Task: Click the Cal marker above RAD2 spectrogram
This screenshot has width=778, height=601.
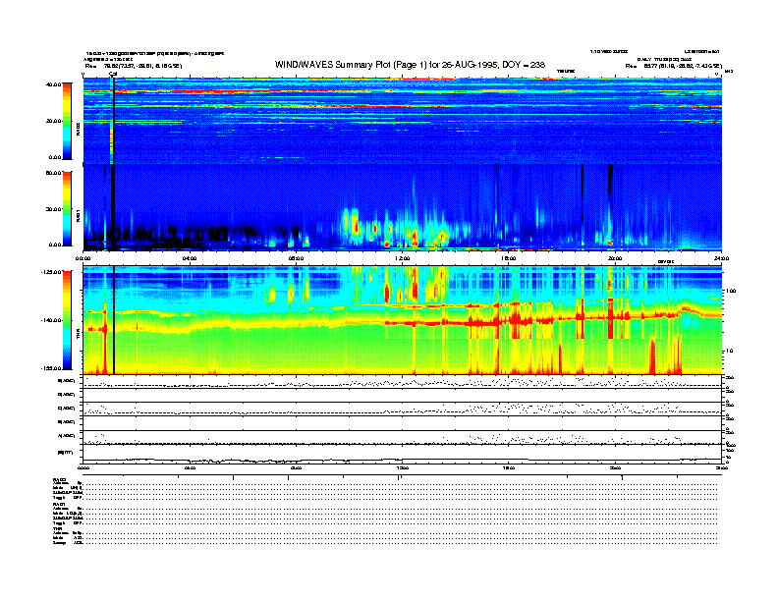Action: pos(113,74)
